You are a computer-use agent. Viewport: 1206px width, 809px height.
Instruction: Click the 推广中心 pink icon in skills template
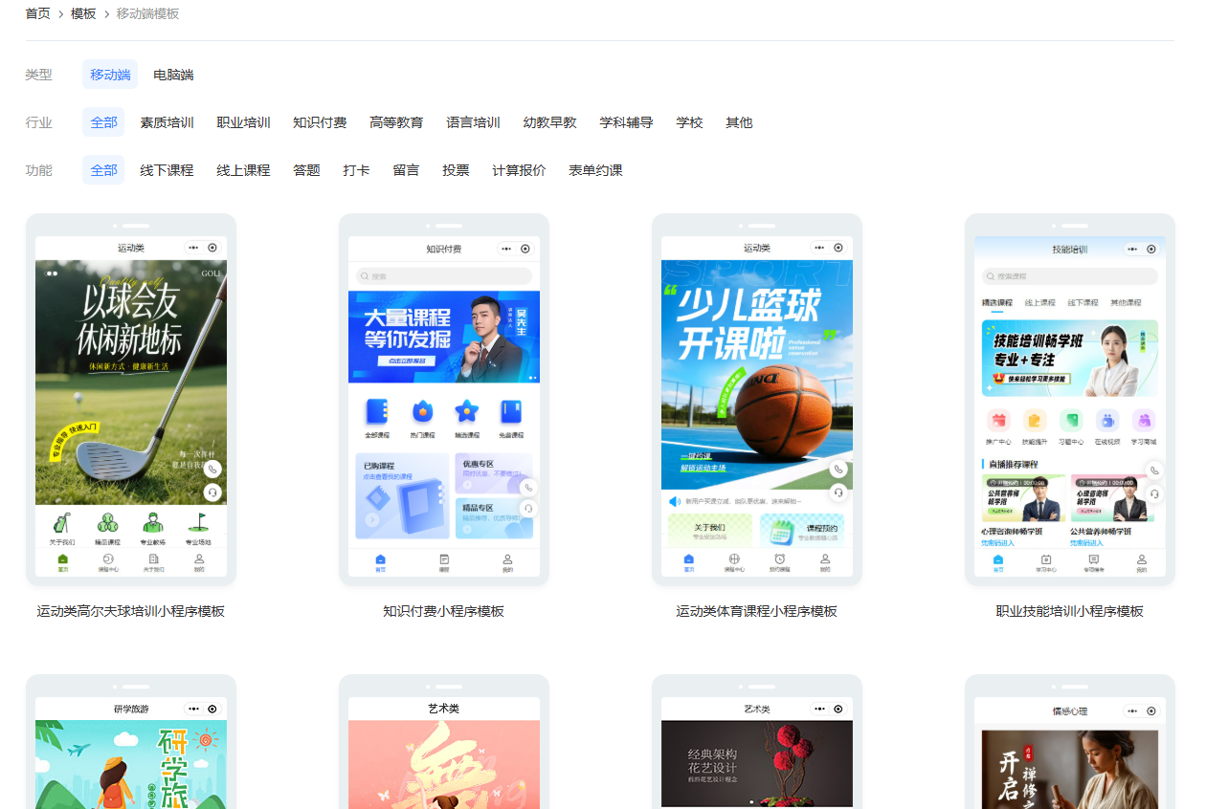tap(998, 421)
